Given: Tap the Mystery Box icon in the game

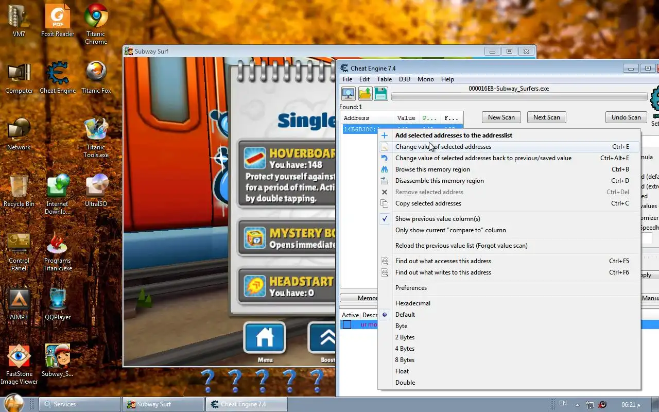Looking at the screenshot, I should tap(255, 238).
